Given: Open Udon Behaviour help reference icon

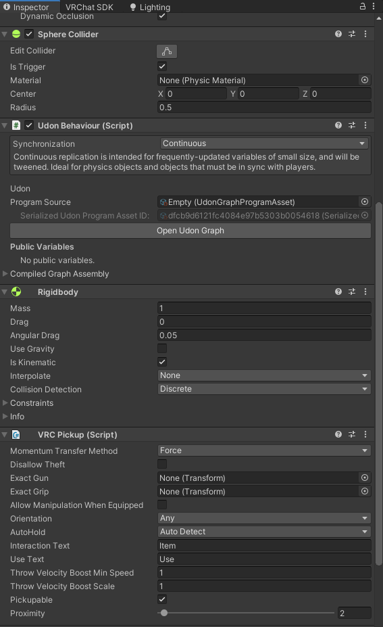Looking at the screenshot, I should [x=338, y=125].
